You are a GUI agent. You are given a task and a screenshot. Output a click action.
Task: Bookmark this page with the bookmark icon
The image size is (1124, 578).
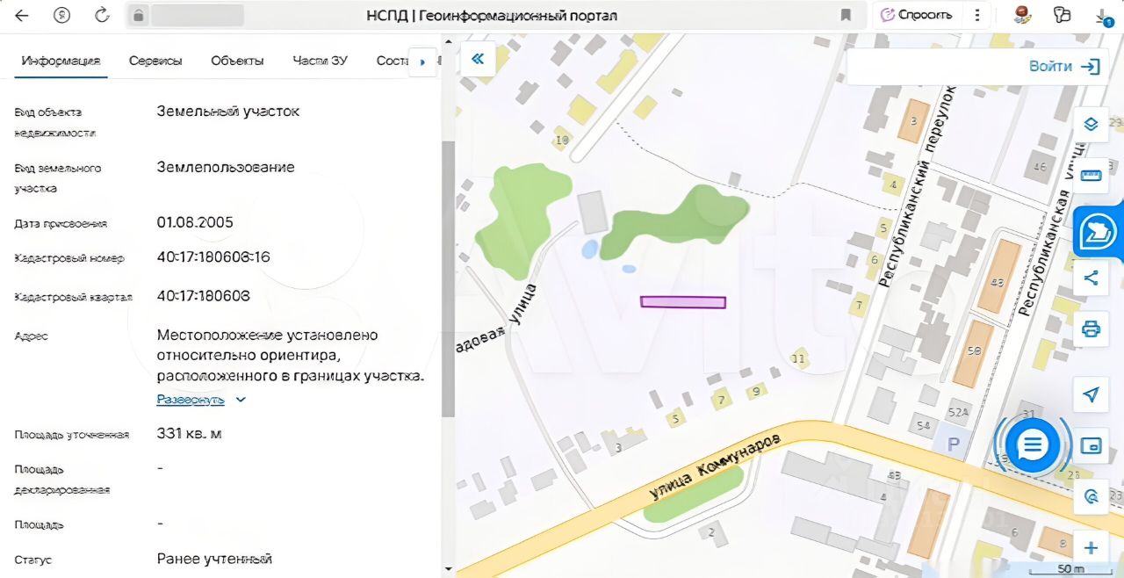click(x=846, y=15)
